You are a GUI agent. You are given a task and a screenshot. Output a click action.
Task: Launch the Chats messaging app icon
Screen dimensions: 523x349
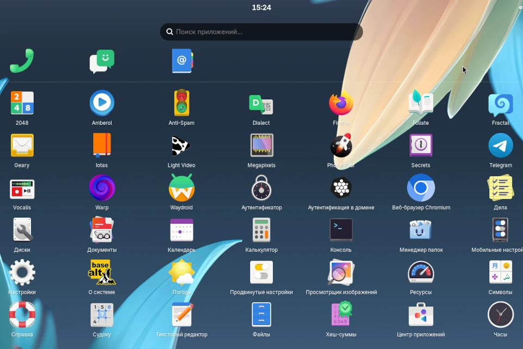(x=102, y=61)
